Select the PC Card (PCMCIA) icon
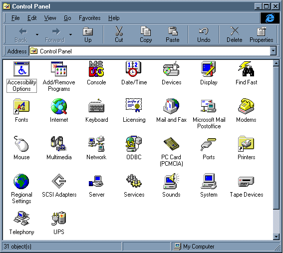 click(x=171, y=144)
